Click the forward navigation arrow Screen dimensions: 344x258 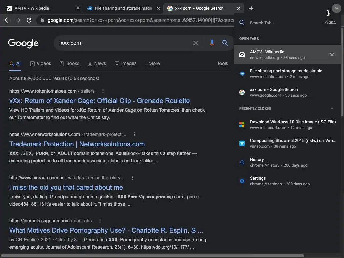coord(18,20)
